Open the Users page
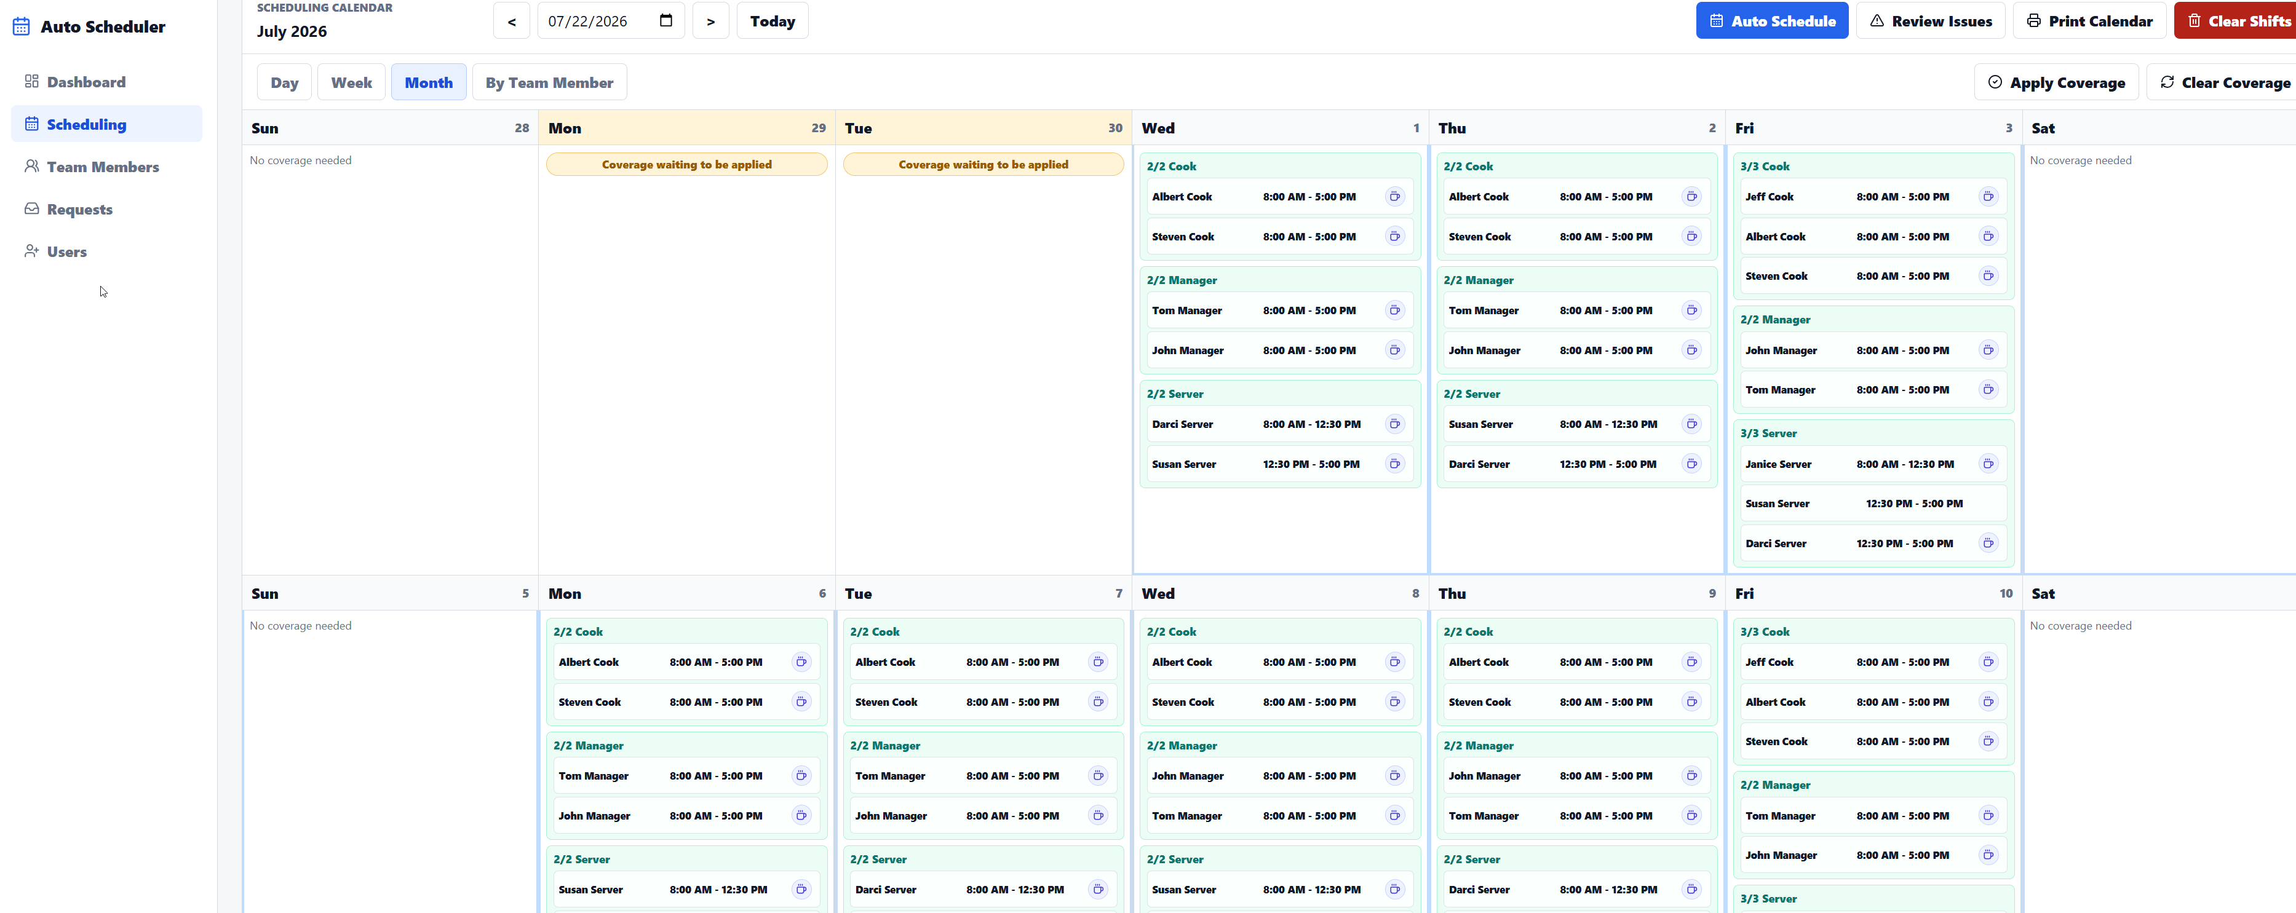 (x=106, y=251)
